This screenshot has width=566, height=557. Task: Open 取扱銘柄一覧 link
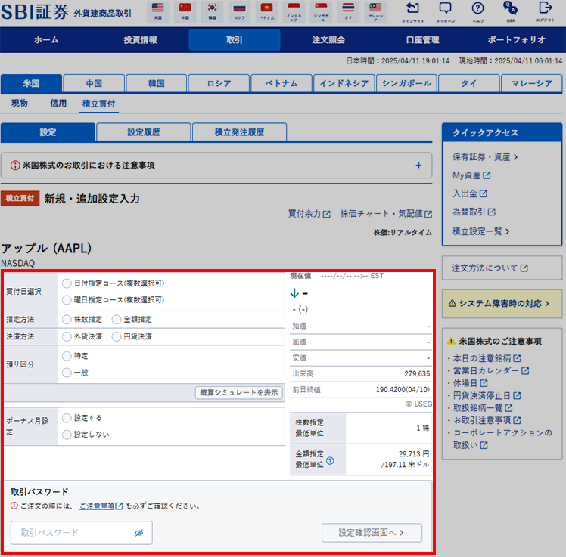point(483,408)
